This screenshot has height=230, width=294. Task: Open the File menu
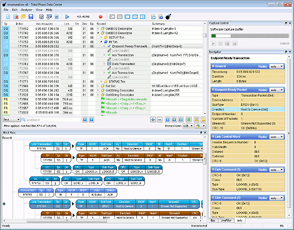pos(6,10)
